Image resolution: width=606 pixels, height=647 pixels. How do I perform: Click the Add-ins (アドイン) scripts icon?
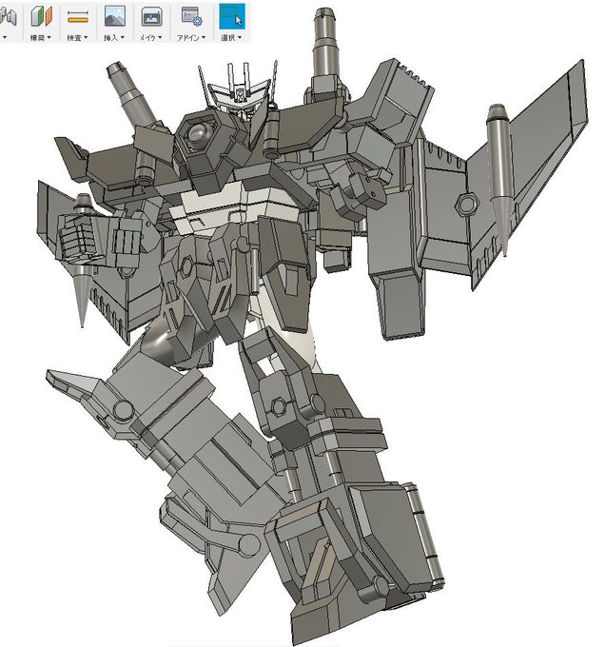point(191,16)
